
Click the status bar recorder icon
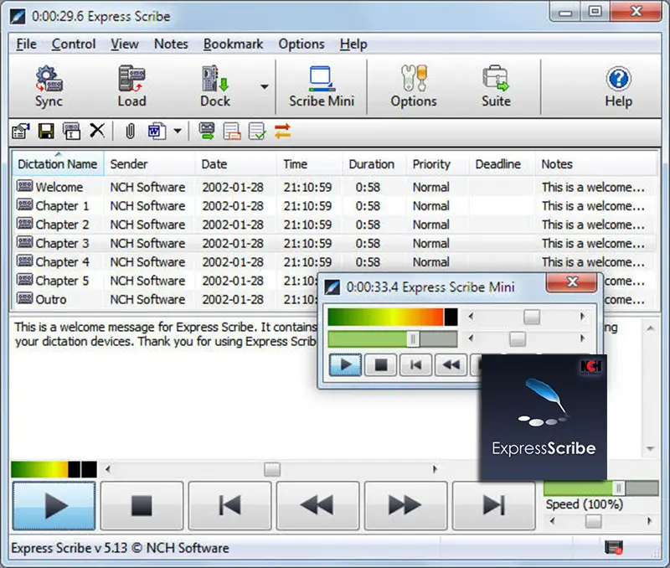pos(614,548)
